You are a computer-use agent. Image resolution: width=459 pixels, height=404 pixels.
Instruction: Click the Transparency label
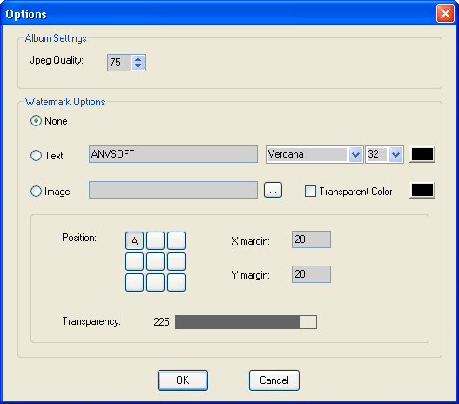click(91, 321)
